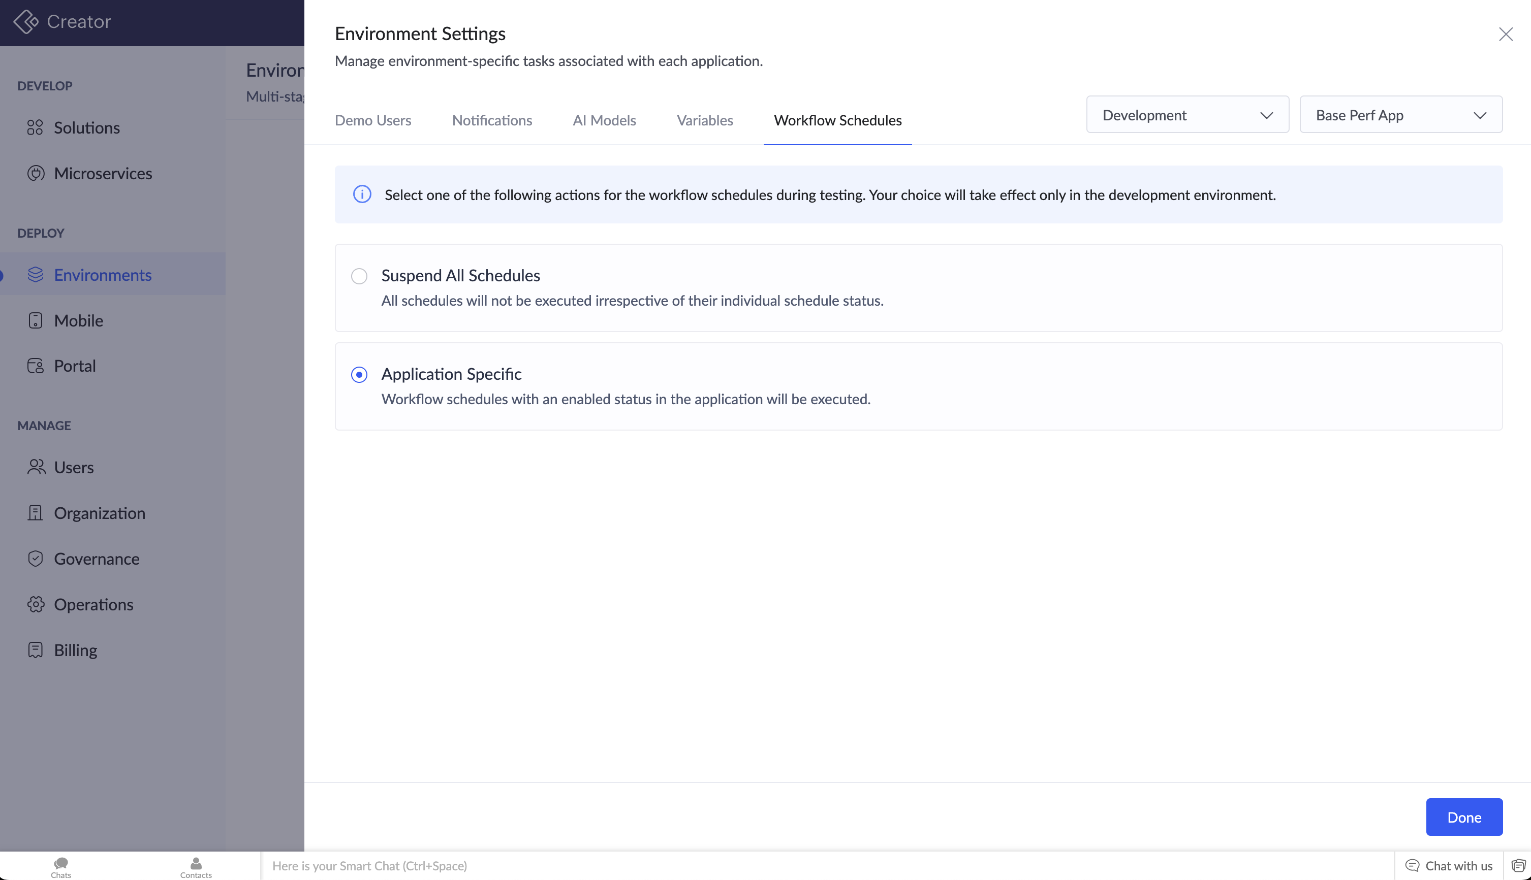This screenshot has height=880, width=1531.
Task: Switch to the Demo Users tab
Action: pos(373,120)
